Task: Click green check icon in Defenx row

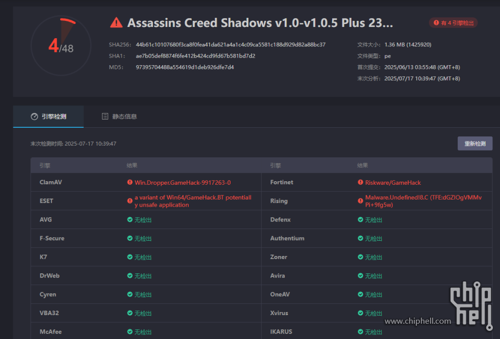Action: pos(360,219)
